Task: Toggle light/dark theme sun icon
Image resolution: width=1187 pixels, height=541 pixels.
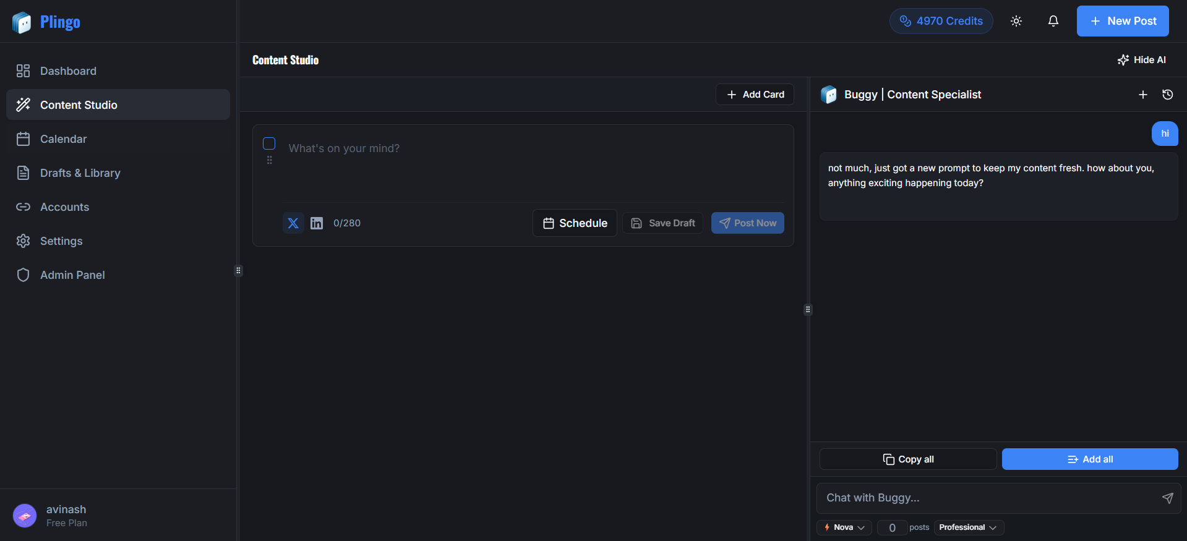Action: point(1016,21)
